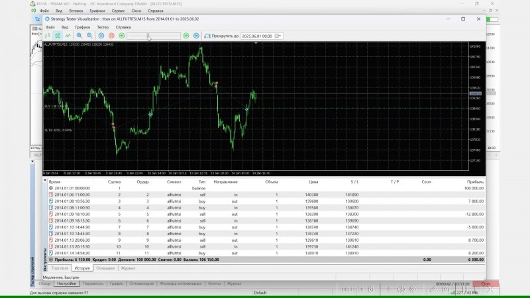Zoom in on the tester chart

point(79,36)
